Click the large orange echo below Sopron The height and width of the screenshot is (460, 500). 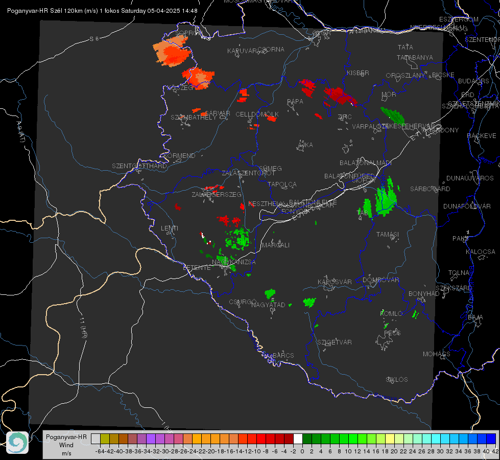[x=173, y=51]
